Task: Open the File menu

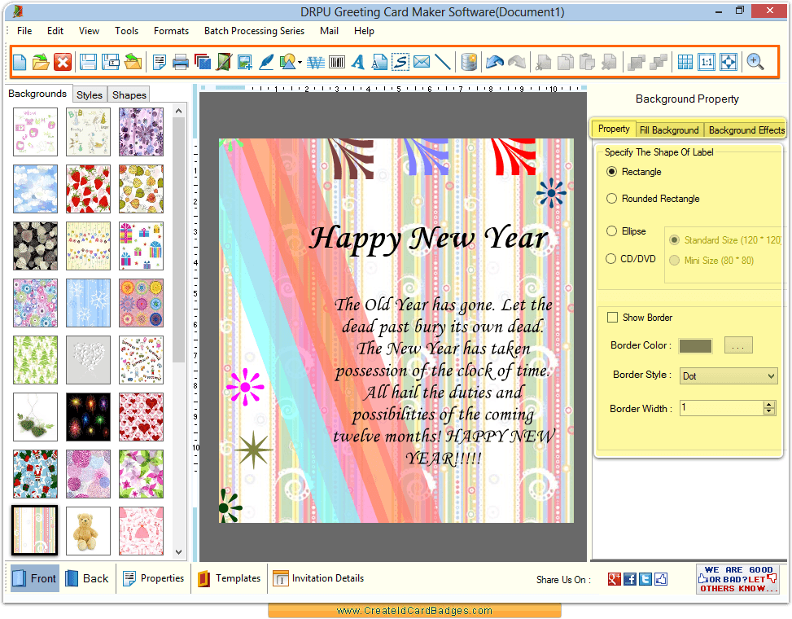Action: point(24,31)
